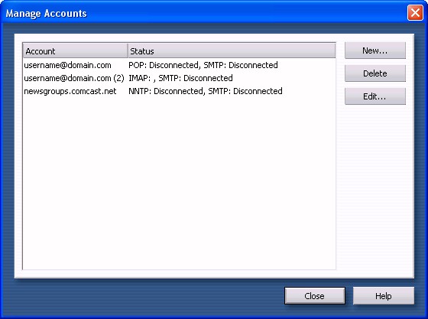Click the right edge of the Status header
The width and height of the screenshot is (428, 319).
tap(335, 50)
